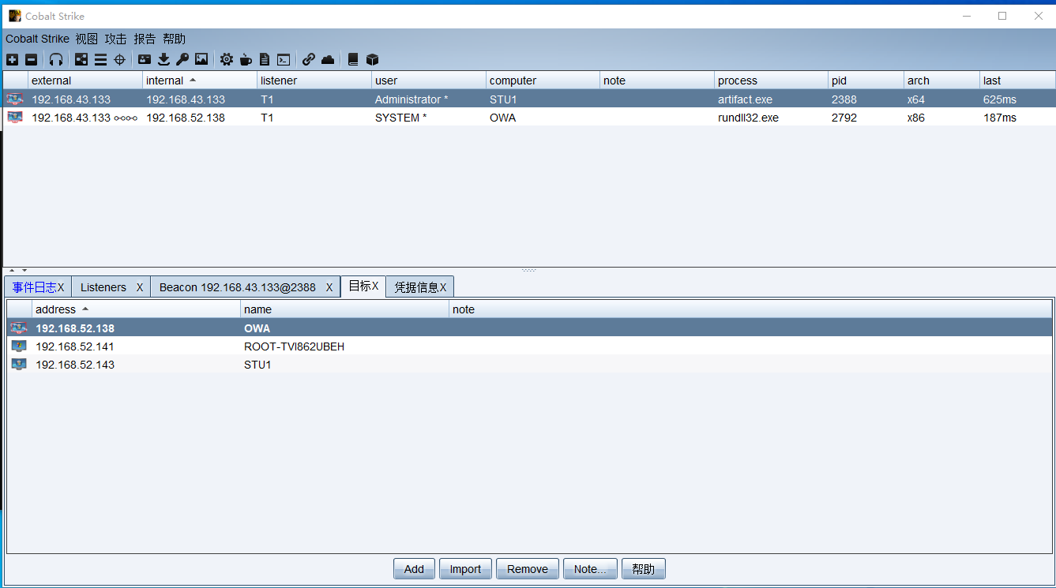Close the Listeners tab
This screenshot has height=588, width=1056.
point(140,287)
